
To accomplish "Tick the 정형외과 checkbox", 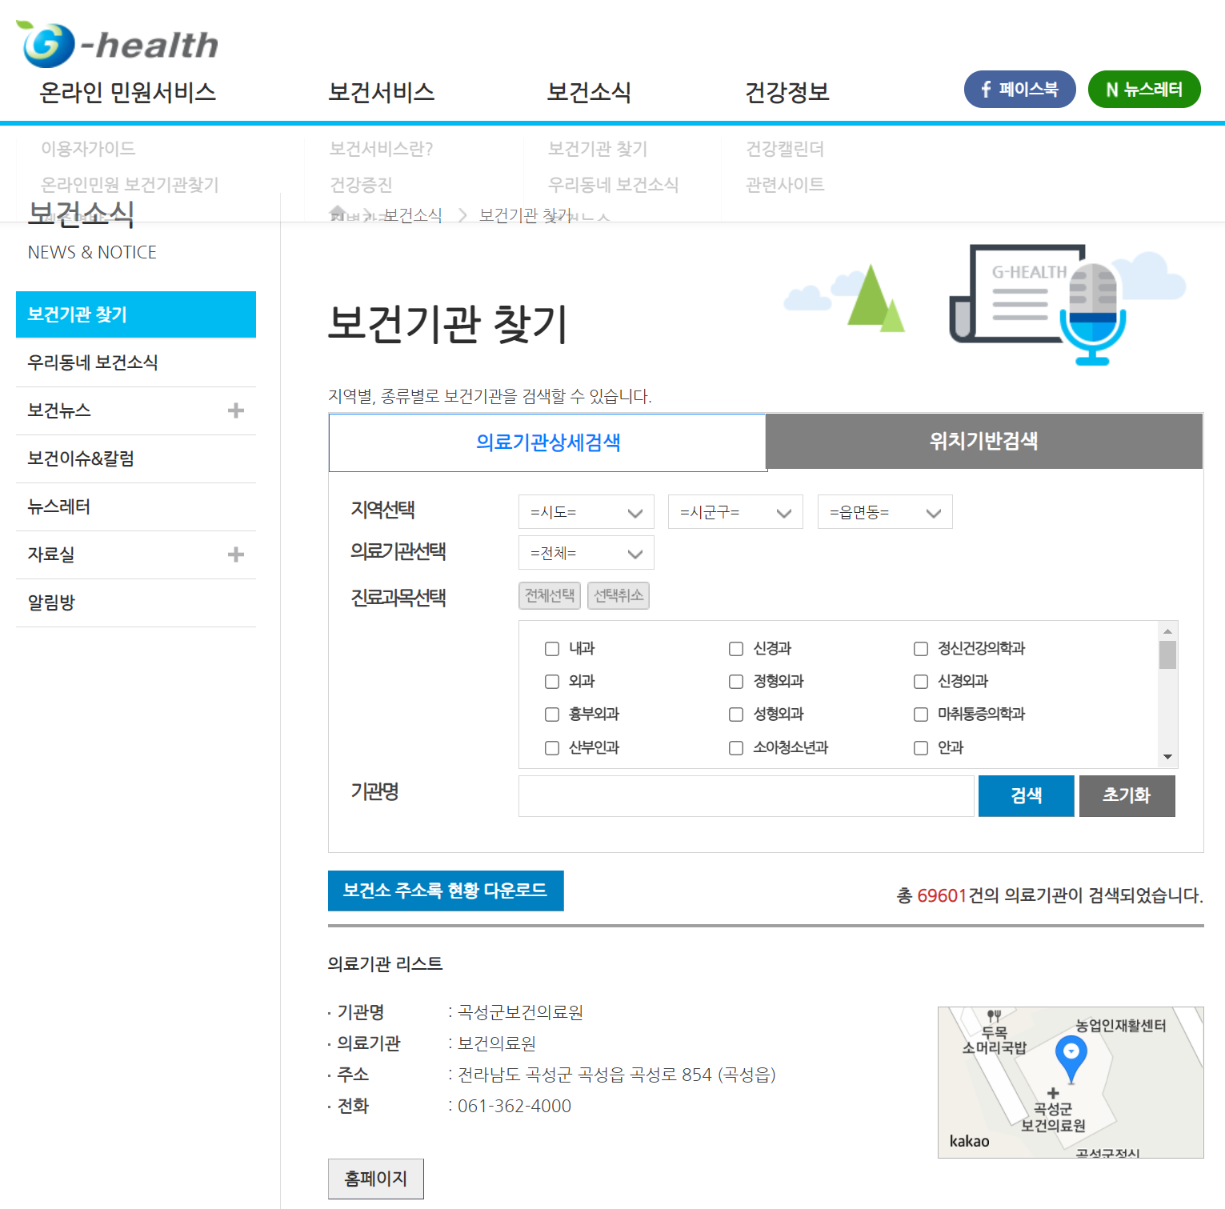I will pyautogui.click(x=736, y=681).
